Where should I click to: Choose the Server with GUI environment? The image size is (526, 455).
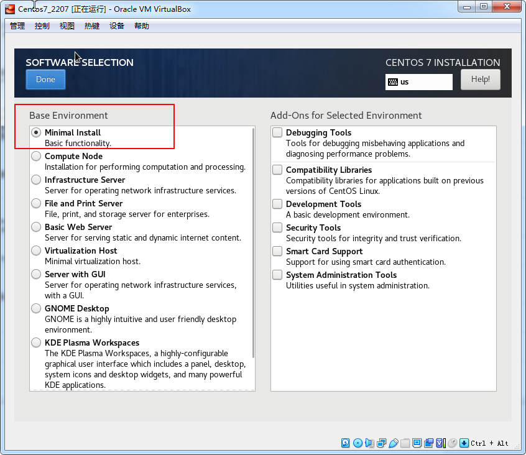(37, 275)
